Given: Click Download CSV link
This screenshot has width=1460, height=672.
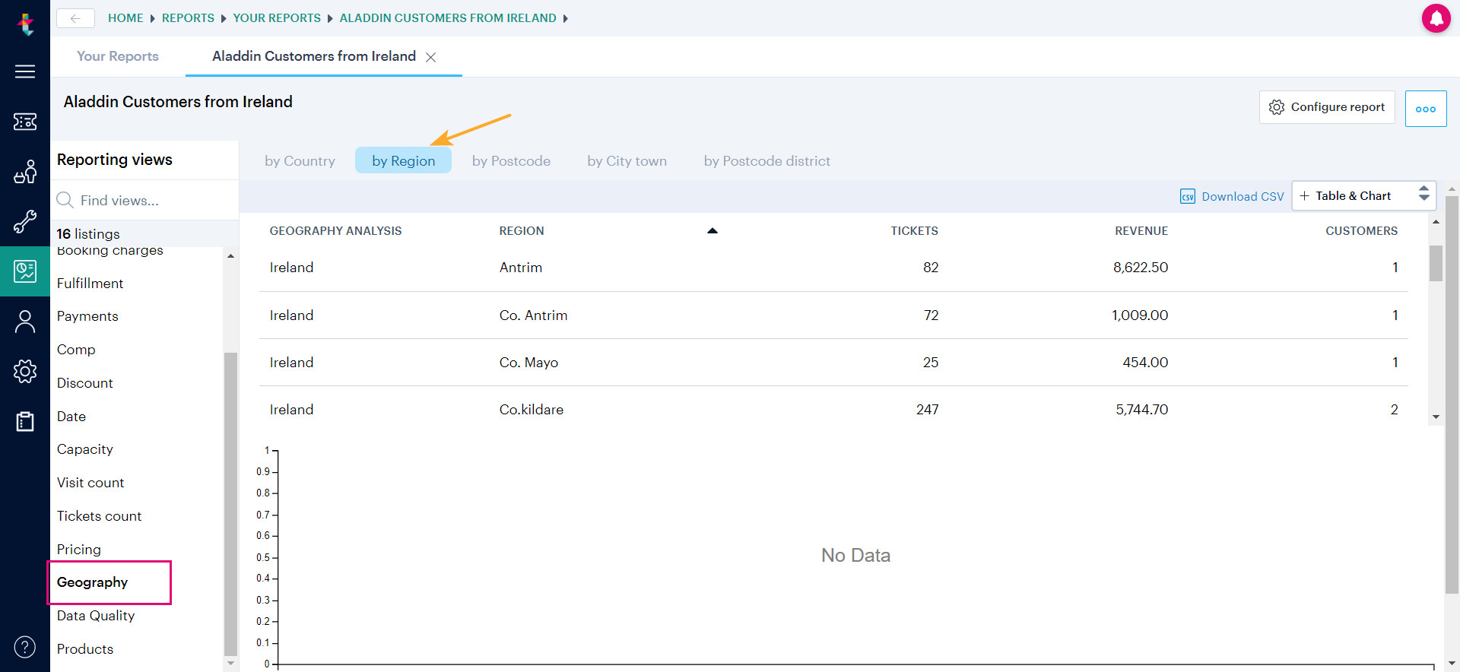Looking at the screenshot, I should point(1243,196).
